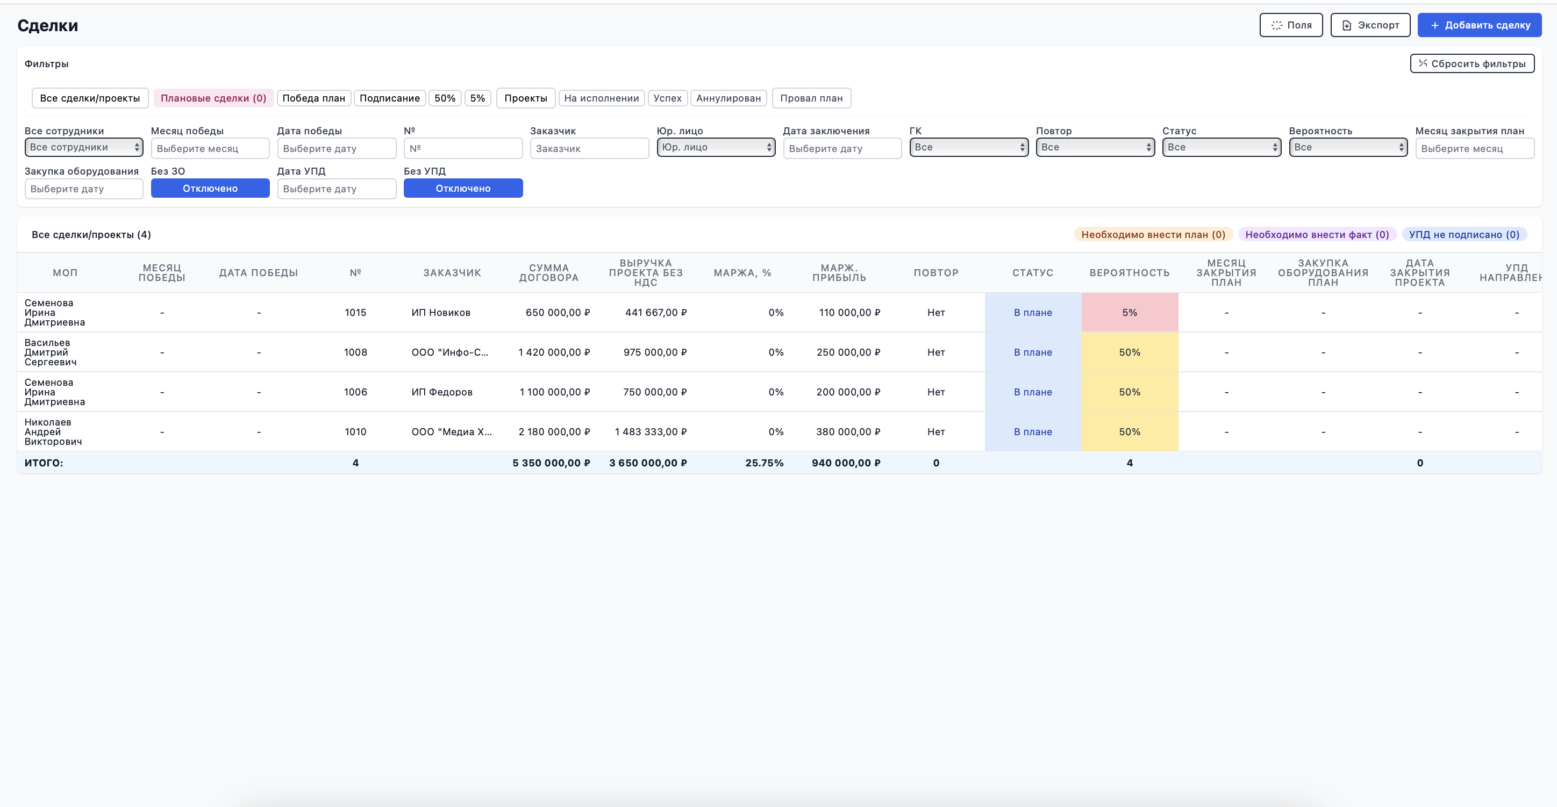
Task: Toggle the Без УПД Отключено switch
Action: [x=463, y=189]
